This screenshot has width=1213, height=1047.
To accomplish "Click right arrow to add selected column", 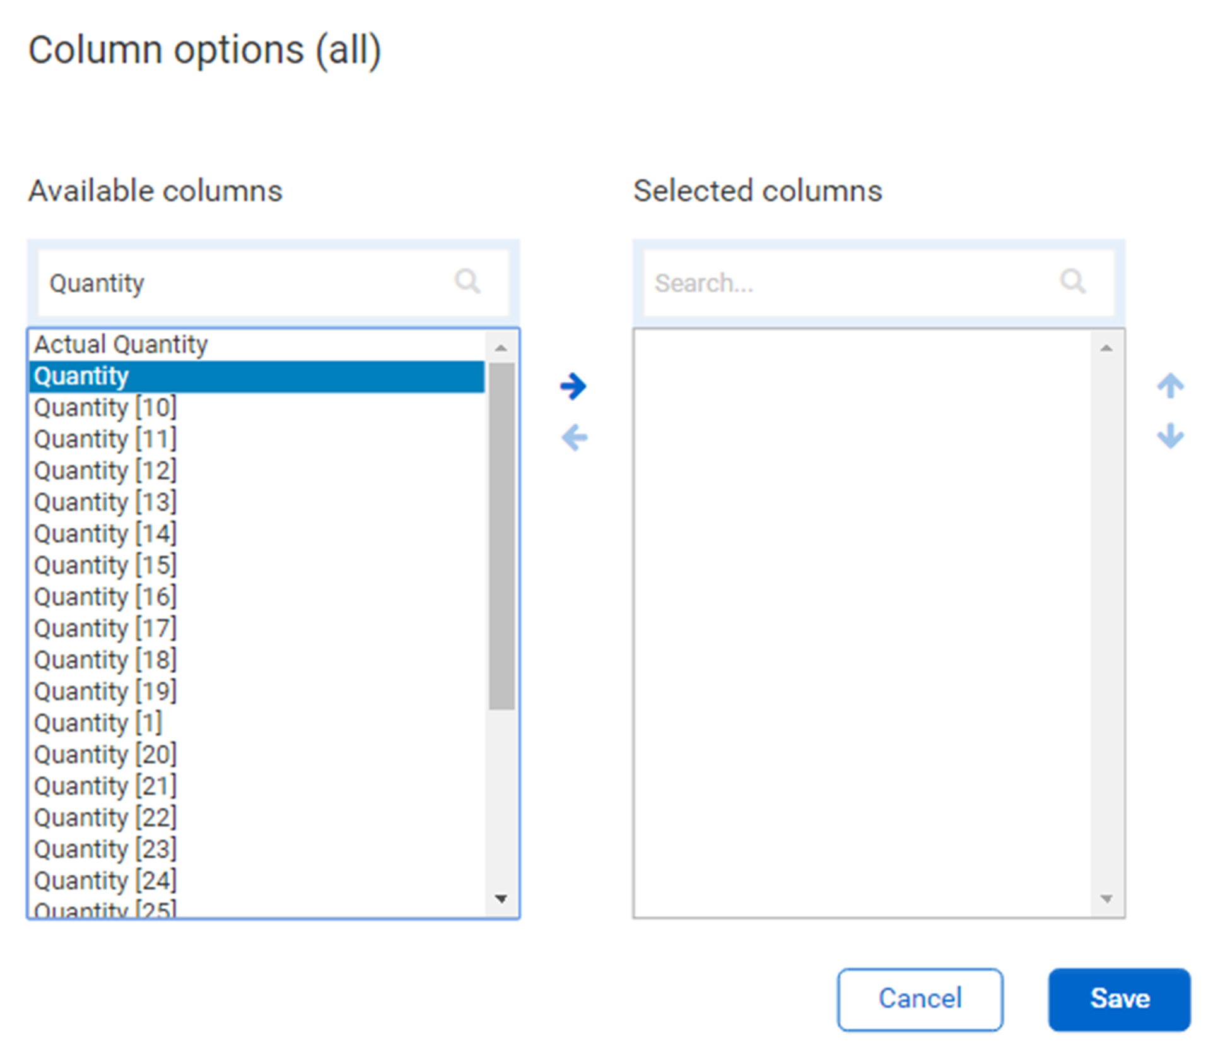I will [573, 386].
